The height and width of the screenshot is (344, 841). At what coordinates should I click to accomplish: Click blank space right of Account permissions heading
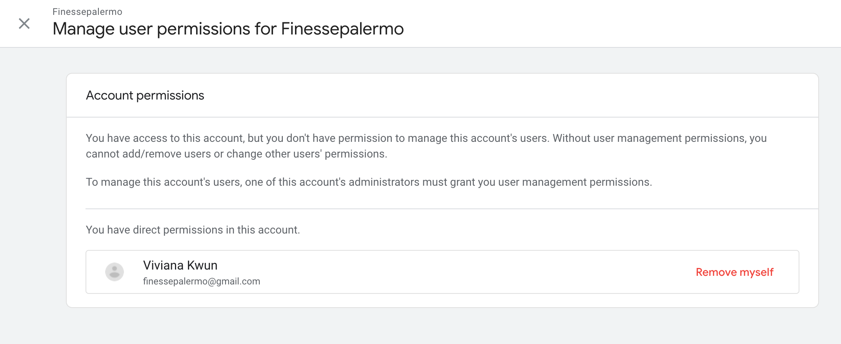point(510,95)
